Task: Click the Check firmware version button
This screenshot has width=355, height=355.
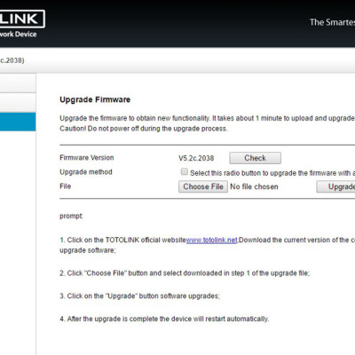Action: (255, 158)
